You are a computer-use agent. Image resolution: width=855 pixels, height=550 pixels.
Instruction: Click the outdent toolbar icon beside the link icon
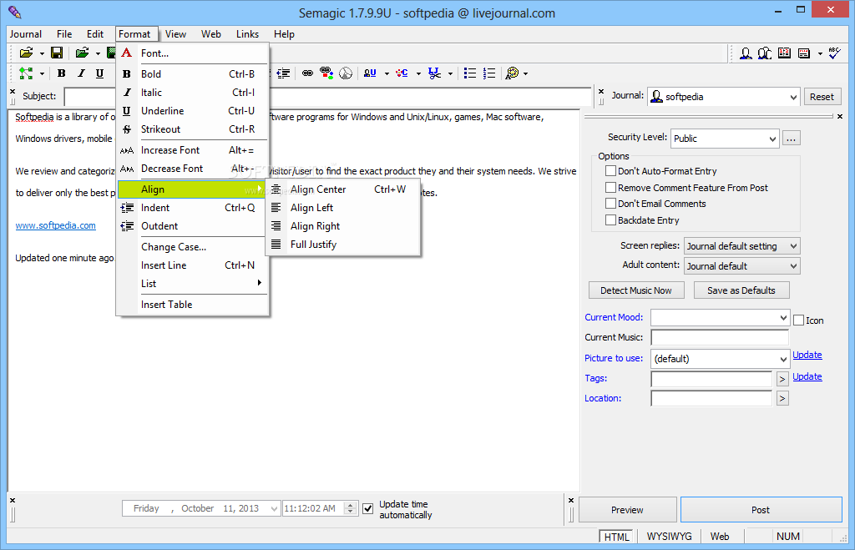pos(283,73)
